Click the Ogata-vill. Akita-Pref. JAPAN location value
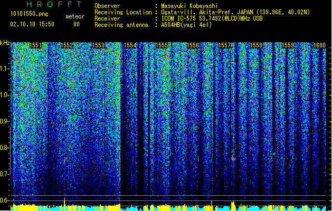 tap(235, 12)
